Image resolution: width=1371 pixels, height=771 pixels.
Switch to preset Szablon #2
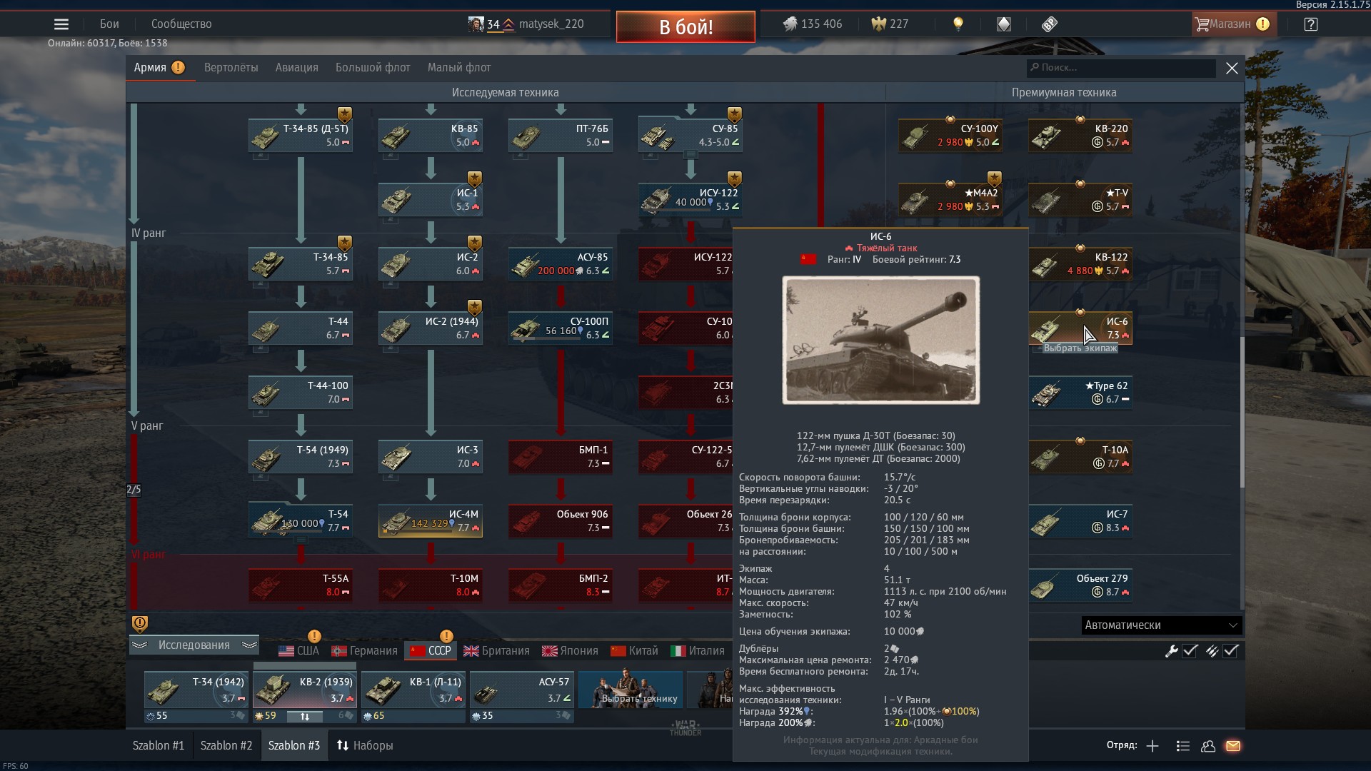point(226,746)
